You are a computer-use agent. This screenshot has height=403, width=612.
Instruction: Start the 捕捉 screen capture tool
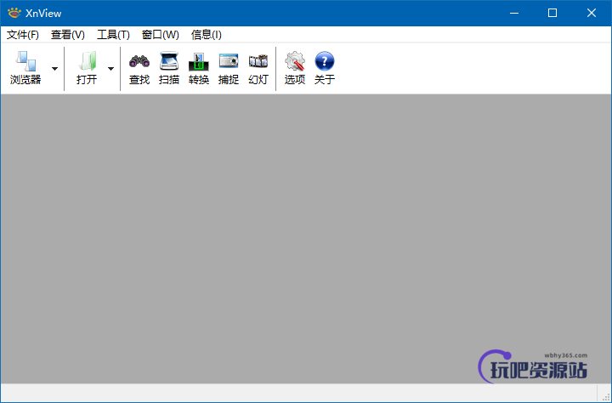point(229,68)
